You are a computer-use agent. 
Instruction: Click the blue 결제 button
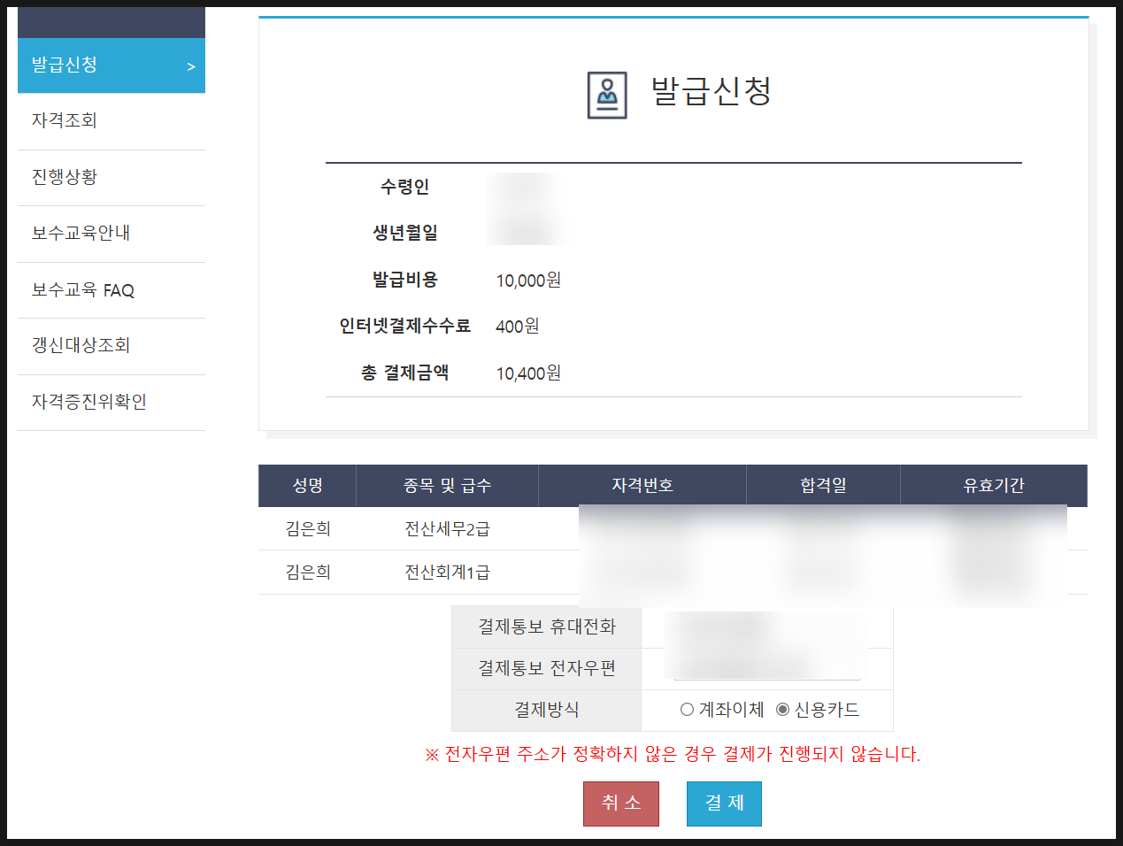724,804
